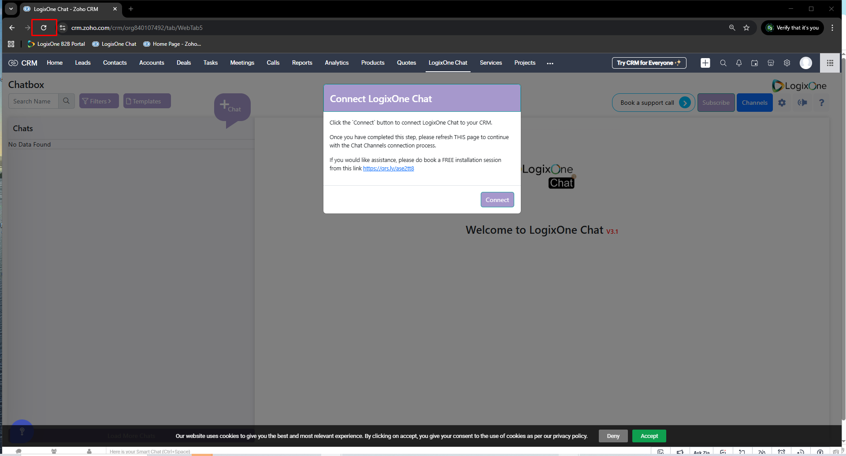The width and height of the screenshot is (846, 456).
Task: Click the Connect button in the dialog
Action: tap(497, 199)
